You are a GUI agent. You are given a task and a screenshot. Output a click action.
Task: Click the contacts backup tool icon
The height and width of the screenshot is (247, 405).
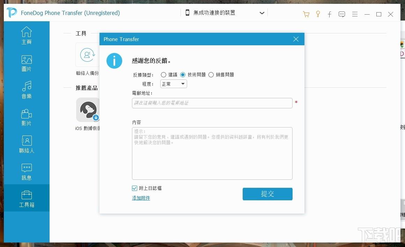tap(88, 55)
